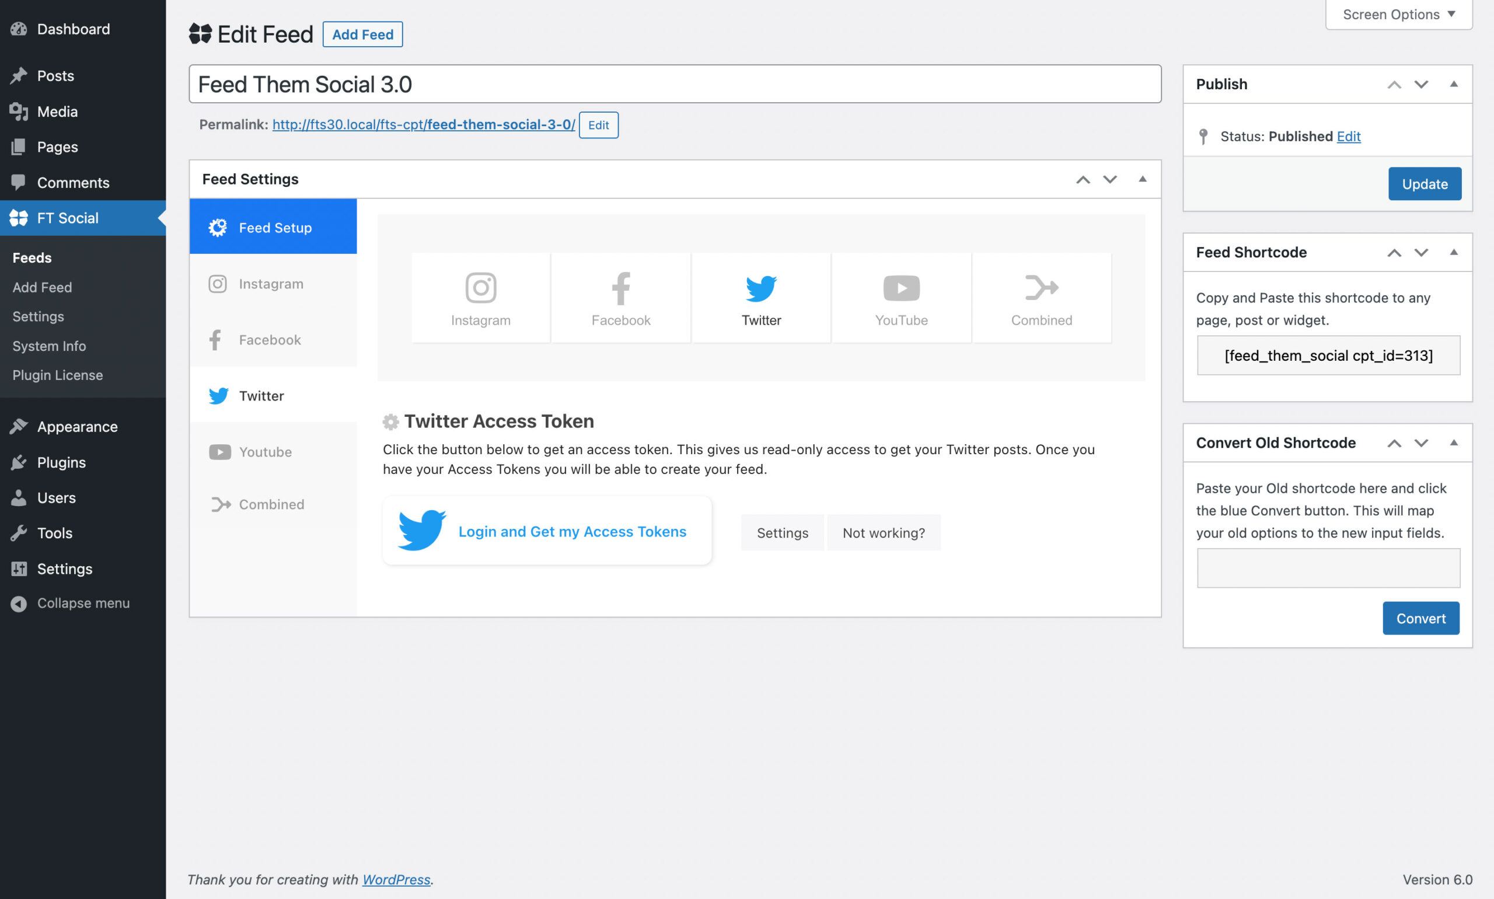Edit the Published status link
Screen dimensions: 1494x899
click(x=1348, y=136)
